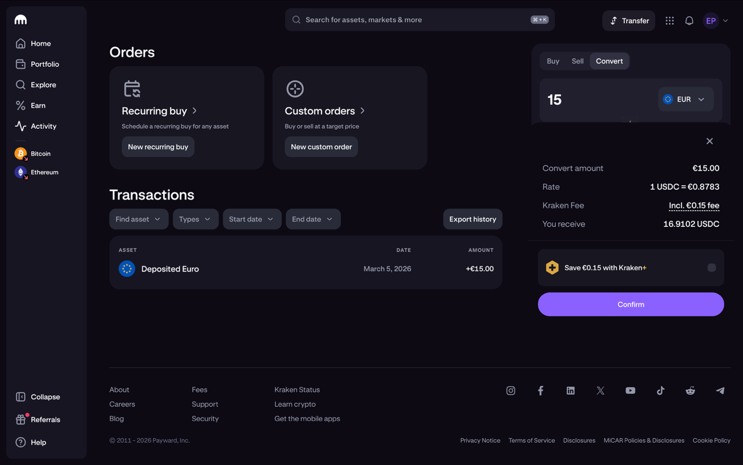Open the Learn crypto footer link
Image resolution: width=743 pixels, height=465 pixels.
pos(295,404)
